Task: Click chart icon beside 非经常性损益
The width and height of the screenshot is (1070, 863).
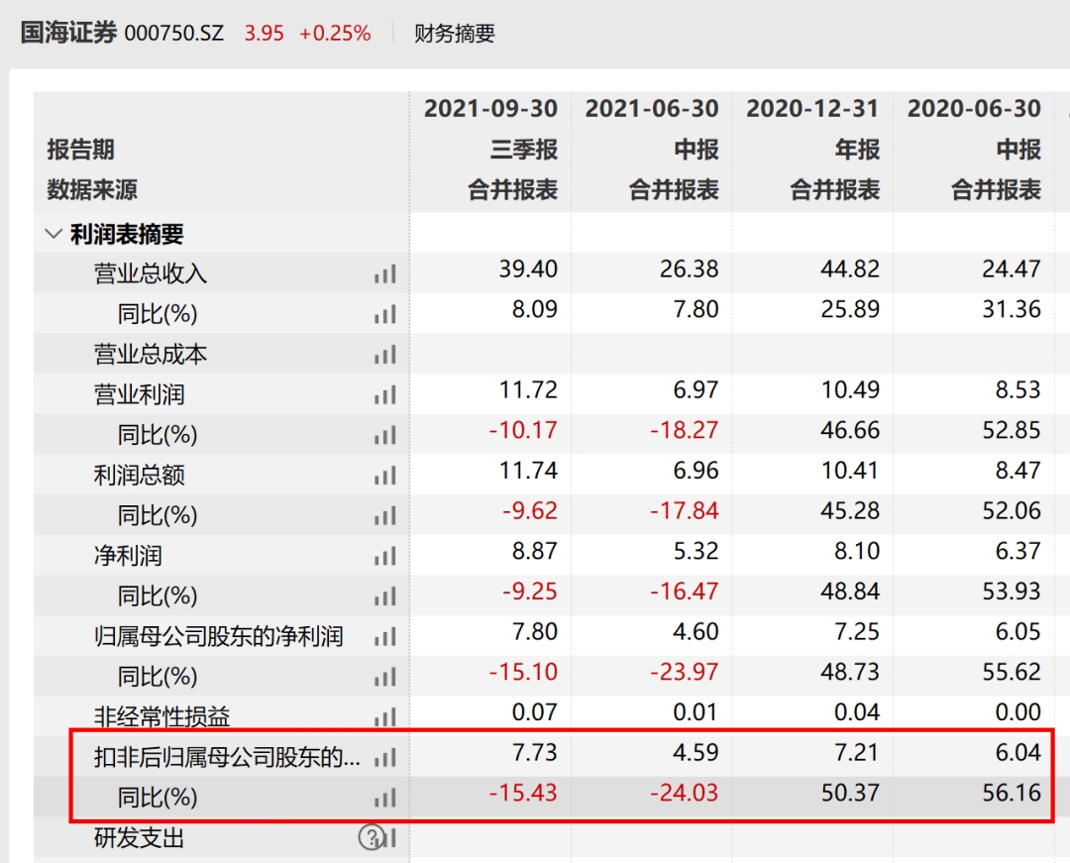Action: click(x=384, y=717)
